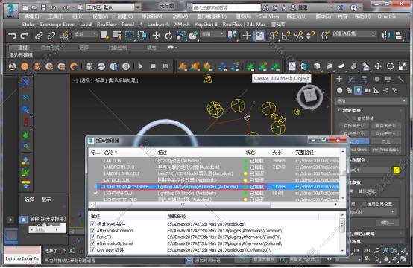
Task: Open the help question mark icon
Action: [x=353, y=7]
